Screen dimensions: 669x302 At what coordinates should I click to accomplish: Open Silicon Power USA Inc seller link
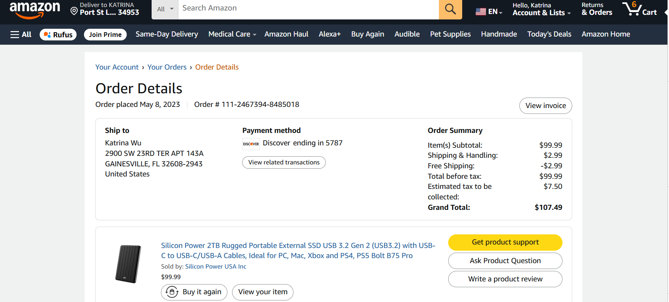[216, 267]
